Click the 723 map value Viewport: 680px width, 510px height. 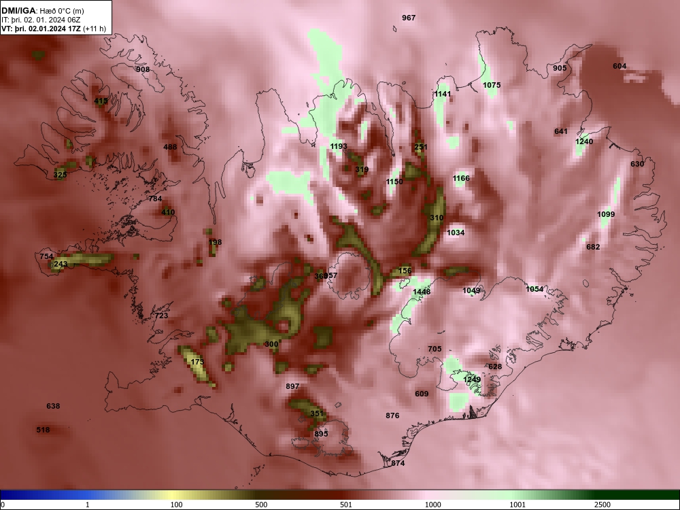[161, 316]
